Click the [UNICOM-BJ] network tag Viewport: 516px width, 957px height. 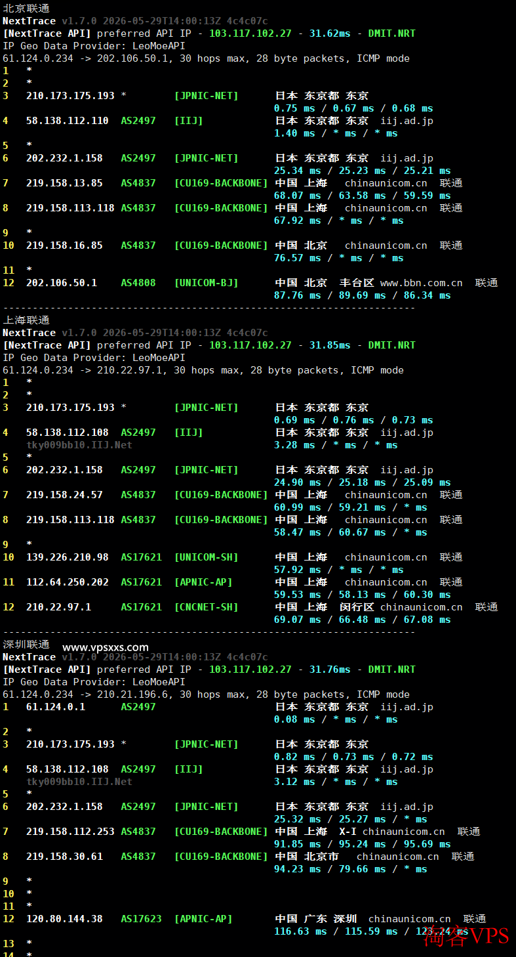click(x=206, y=283)
